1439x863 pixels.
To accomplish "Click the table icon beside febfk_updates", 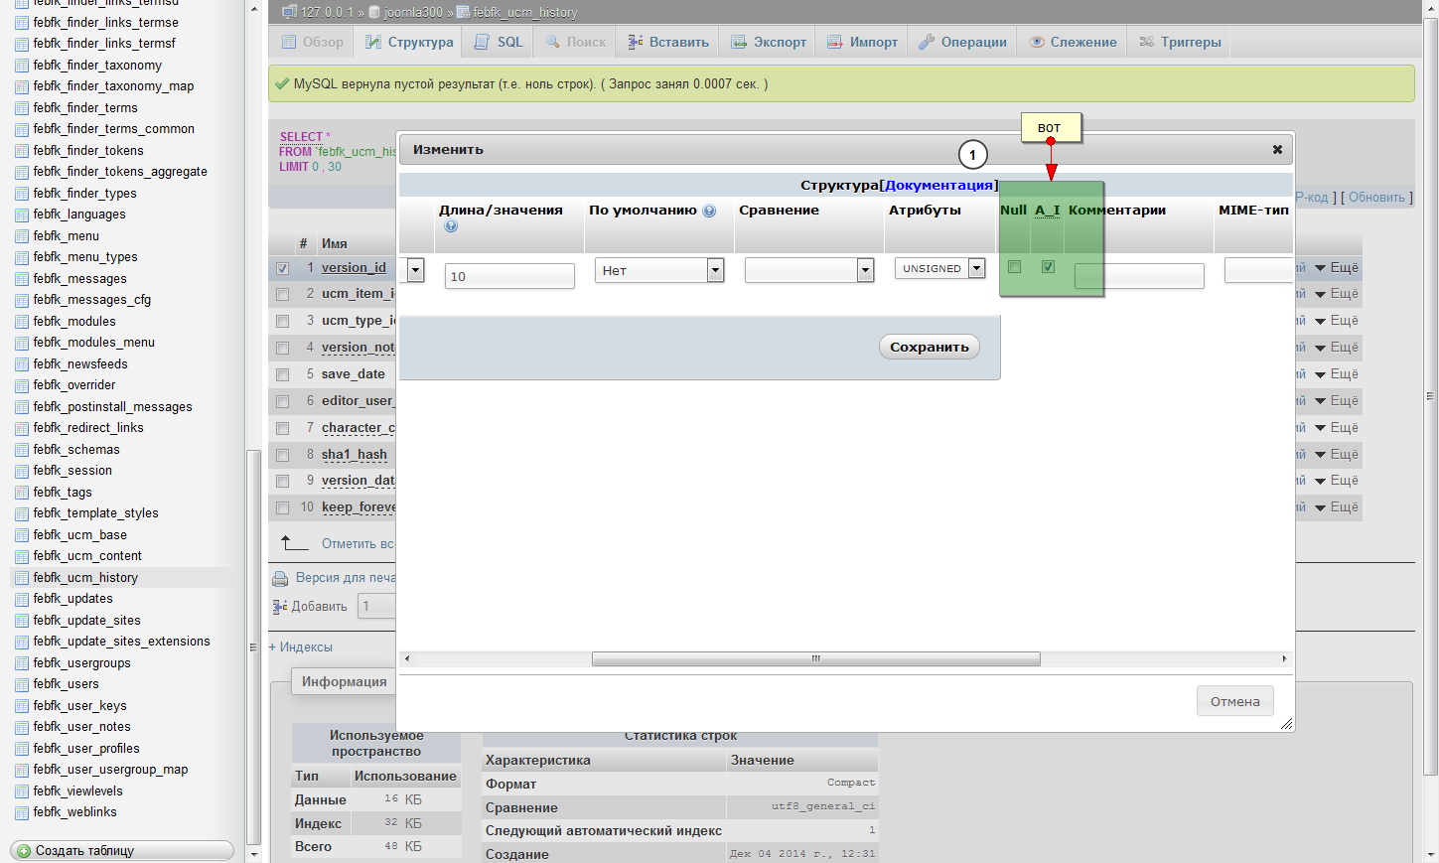I will pos(22,599).
